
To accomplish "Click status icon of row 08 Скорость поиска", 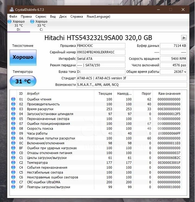I will coord(13,128).
